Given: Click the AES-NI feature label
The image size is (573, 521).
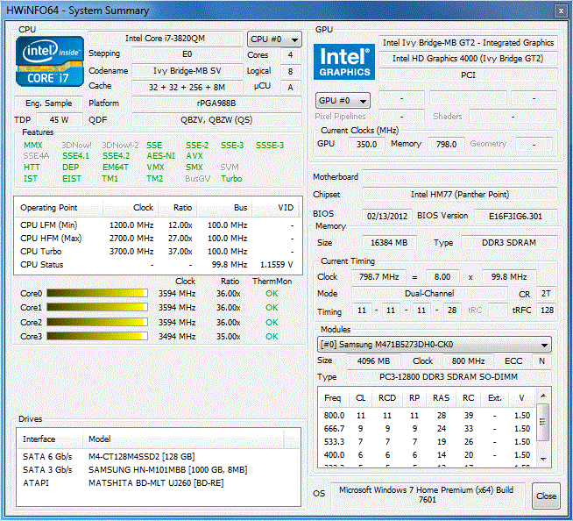Looking at the screenshot, I should point(161,156).
